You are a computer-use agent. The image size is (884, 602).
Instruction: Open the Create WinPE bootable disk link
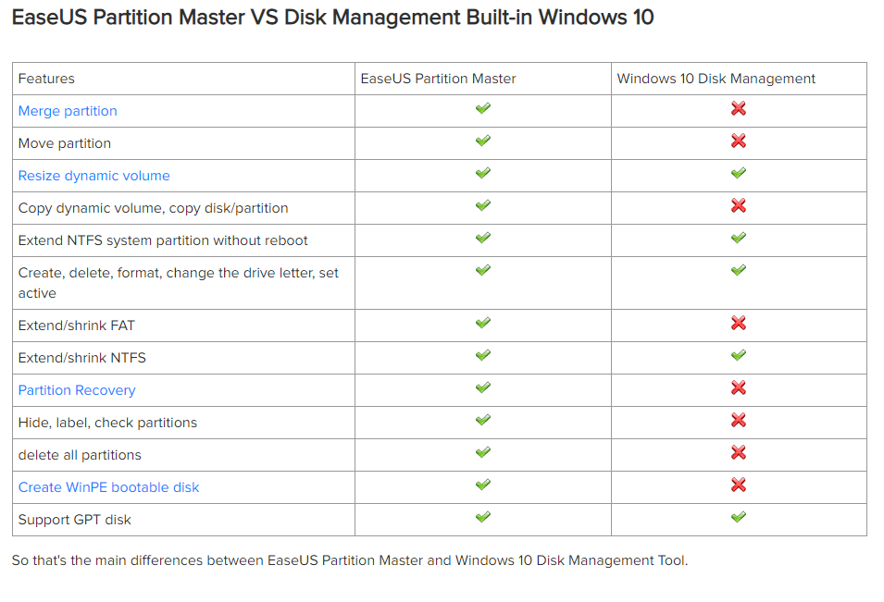[109, 487]
